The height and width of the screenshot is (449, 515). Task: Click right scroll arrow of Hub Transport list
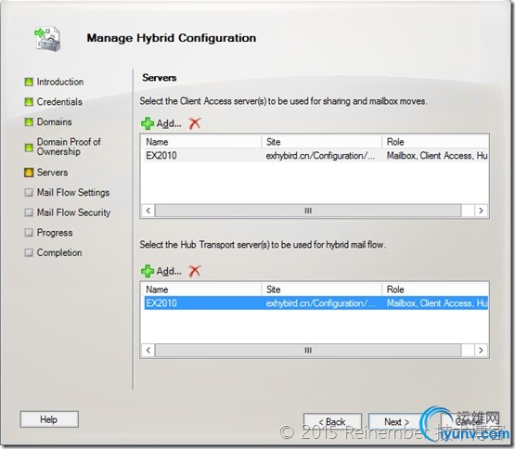(x=481, y=350)
